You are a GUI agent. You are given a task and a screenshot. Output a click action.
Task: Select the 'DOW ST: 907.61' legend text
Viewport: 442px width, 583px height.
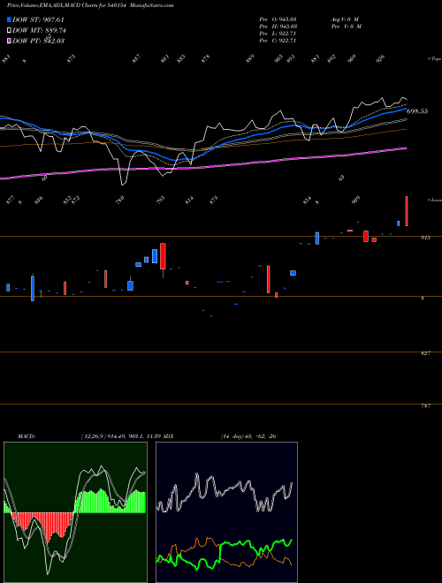38,19
